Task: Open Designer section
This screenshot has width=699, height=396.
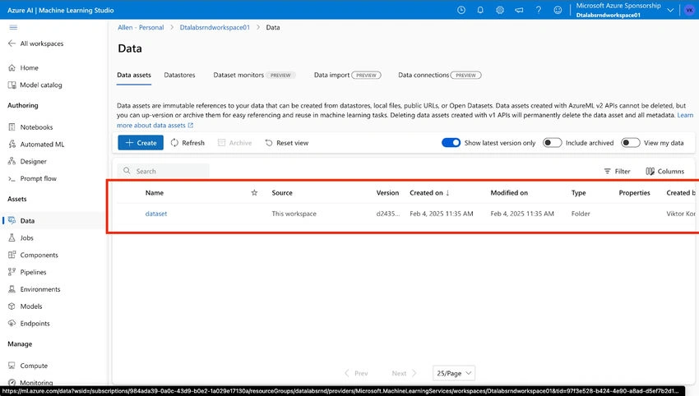Action: (x=27, y=161)
